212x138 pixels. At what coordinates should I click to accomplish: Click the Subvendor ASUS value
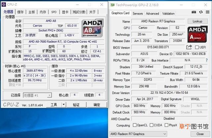point(144,54)
